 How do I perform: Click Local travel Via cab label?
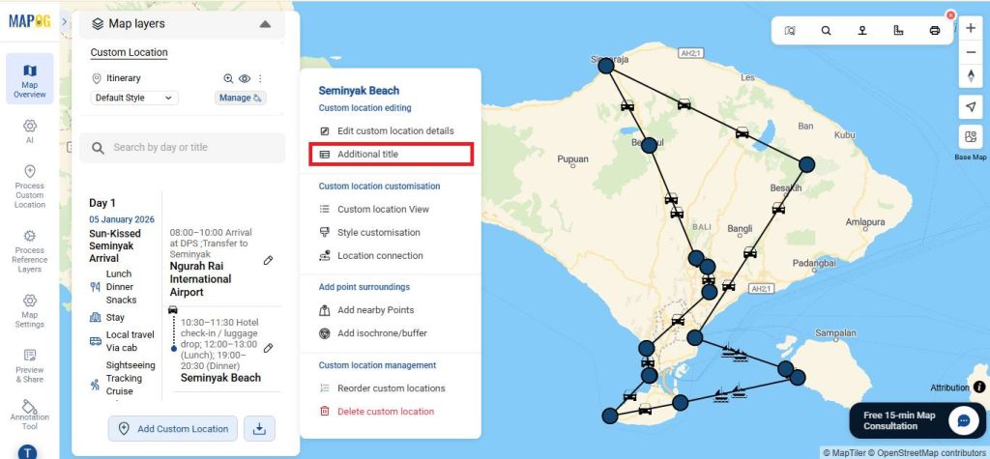point(130,341)
